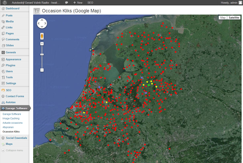
Task: Click the Social Essentials icon
Action: coord(3,138)
